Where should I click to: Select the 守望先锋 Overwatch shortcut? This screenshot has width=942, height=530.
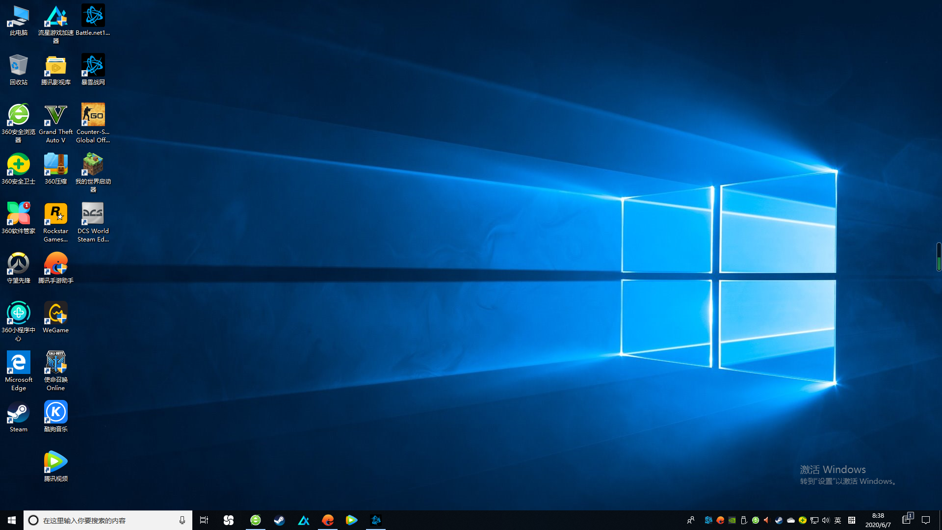[19, 268]
